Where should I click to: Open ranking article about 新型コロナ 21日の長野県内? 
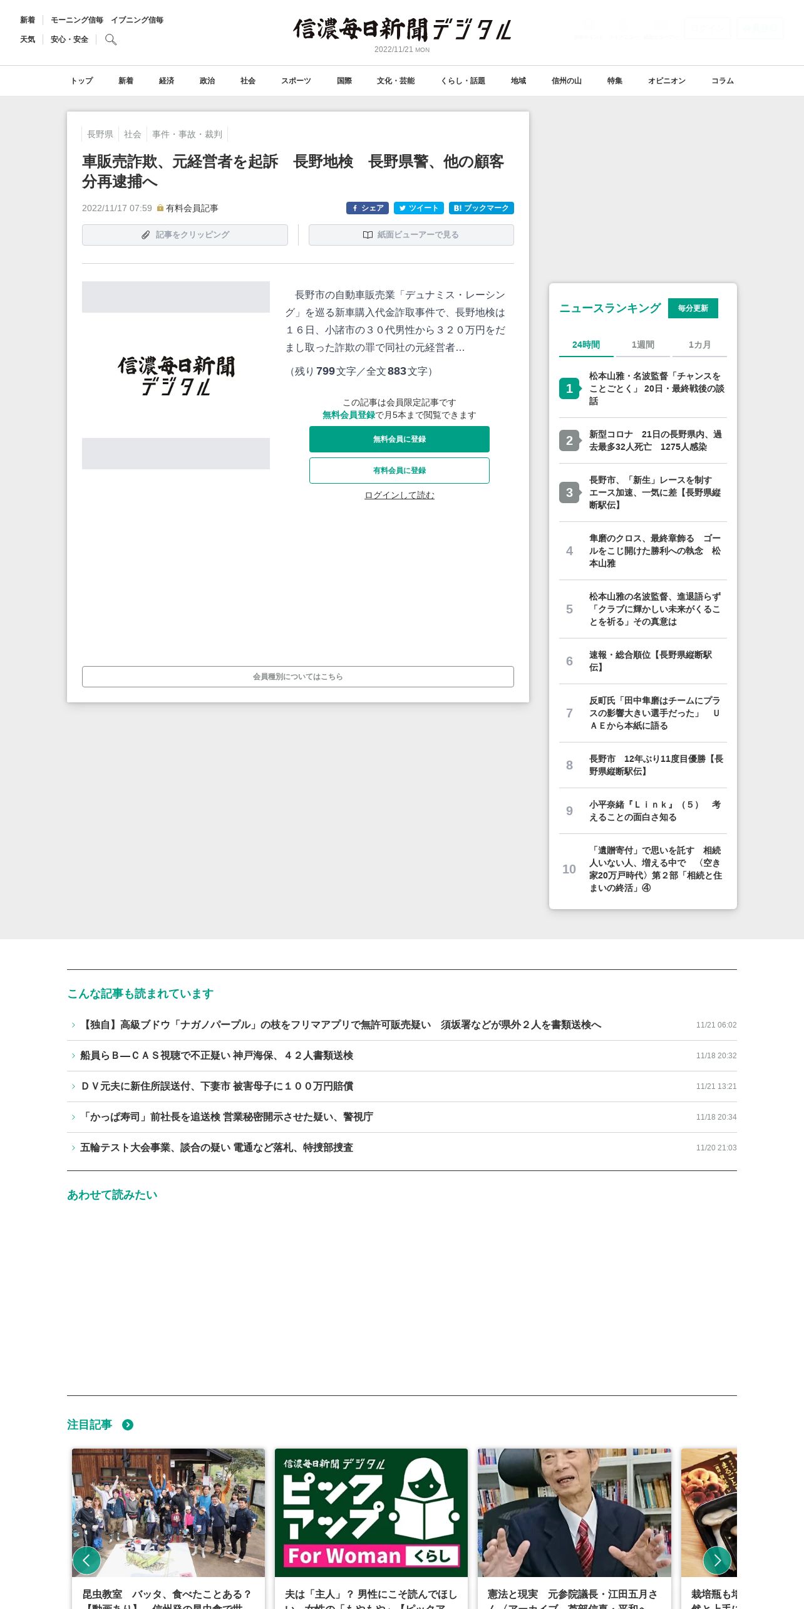pos(656,440)
